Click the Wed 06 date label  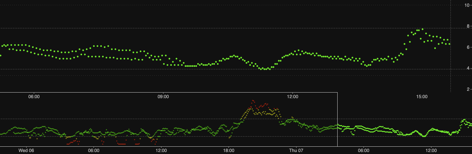pyautogui.click(x=26, y=151)
